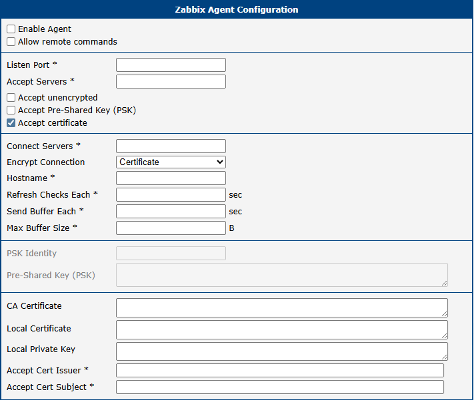Image resolution: width=474 pixels, height=400 pixels.
Task: Click into the Accept Servers field
Action: [171, 81]
